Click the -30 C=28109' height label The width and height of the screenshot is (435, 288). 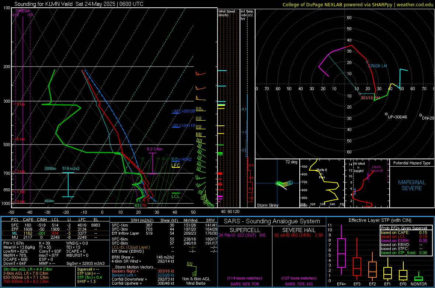pyautogui.click(x=183, y=111)
